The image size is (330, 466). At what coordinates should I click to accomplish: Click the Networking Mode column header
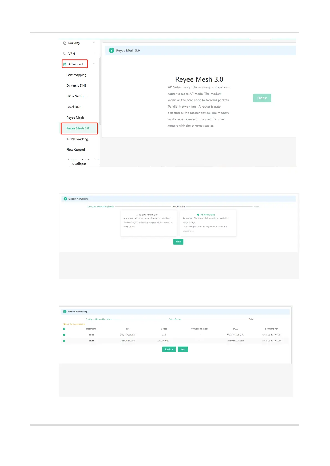click(x=199, y=329)
